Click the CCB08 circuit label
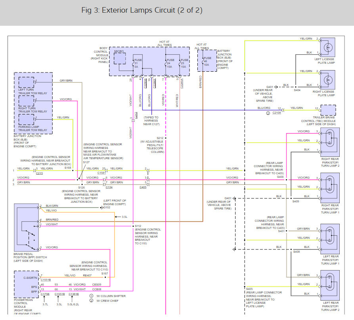354x320 pixels. [x=97, y=290]
